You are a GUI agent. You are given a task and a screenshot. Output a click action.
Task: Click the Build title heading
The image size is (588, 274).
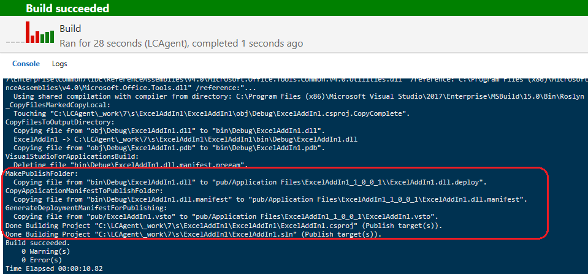[70, 28]
